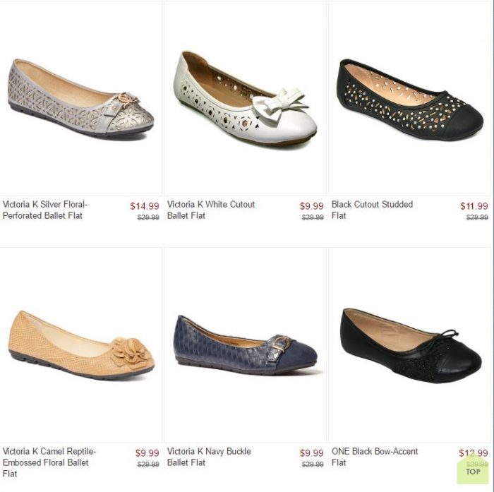The height and width of the screenshot is (492, 494).
Task: Click ONE Black Bow-Accent Flat title
Action: point(375,457)
